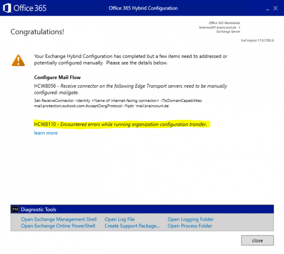
Task: Click the Office 365 logo icon
Action: pyautogui.click(x=7, y=8)
